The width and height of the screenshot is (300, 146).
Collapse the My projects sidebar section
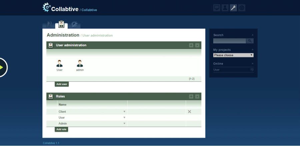coord(253,50)
